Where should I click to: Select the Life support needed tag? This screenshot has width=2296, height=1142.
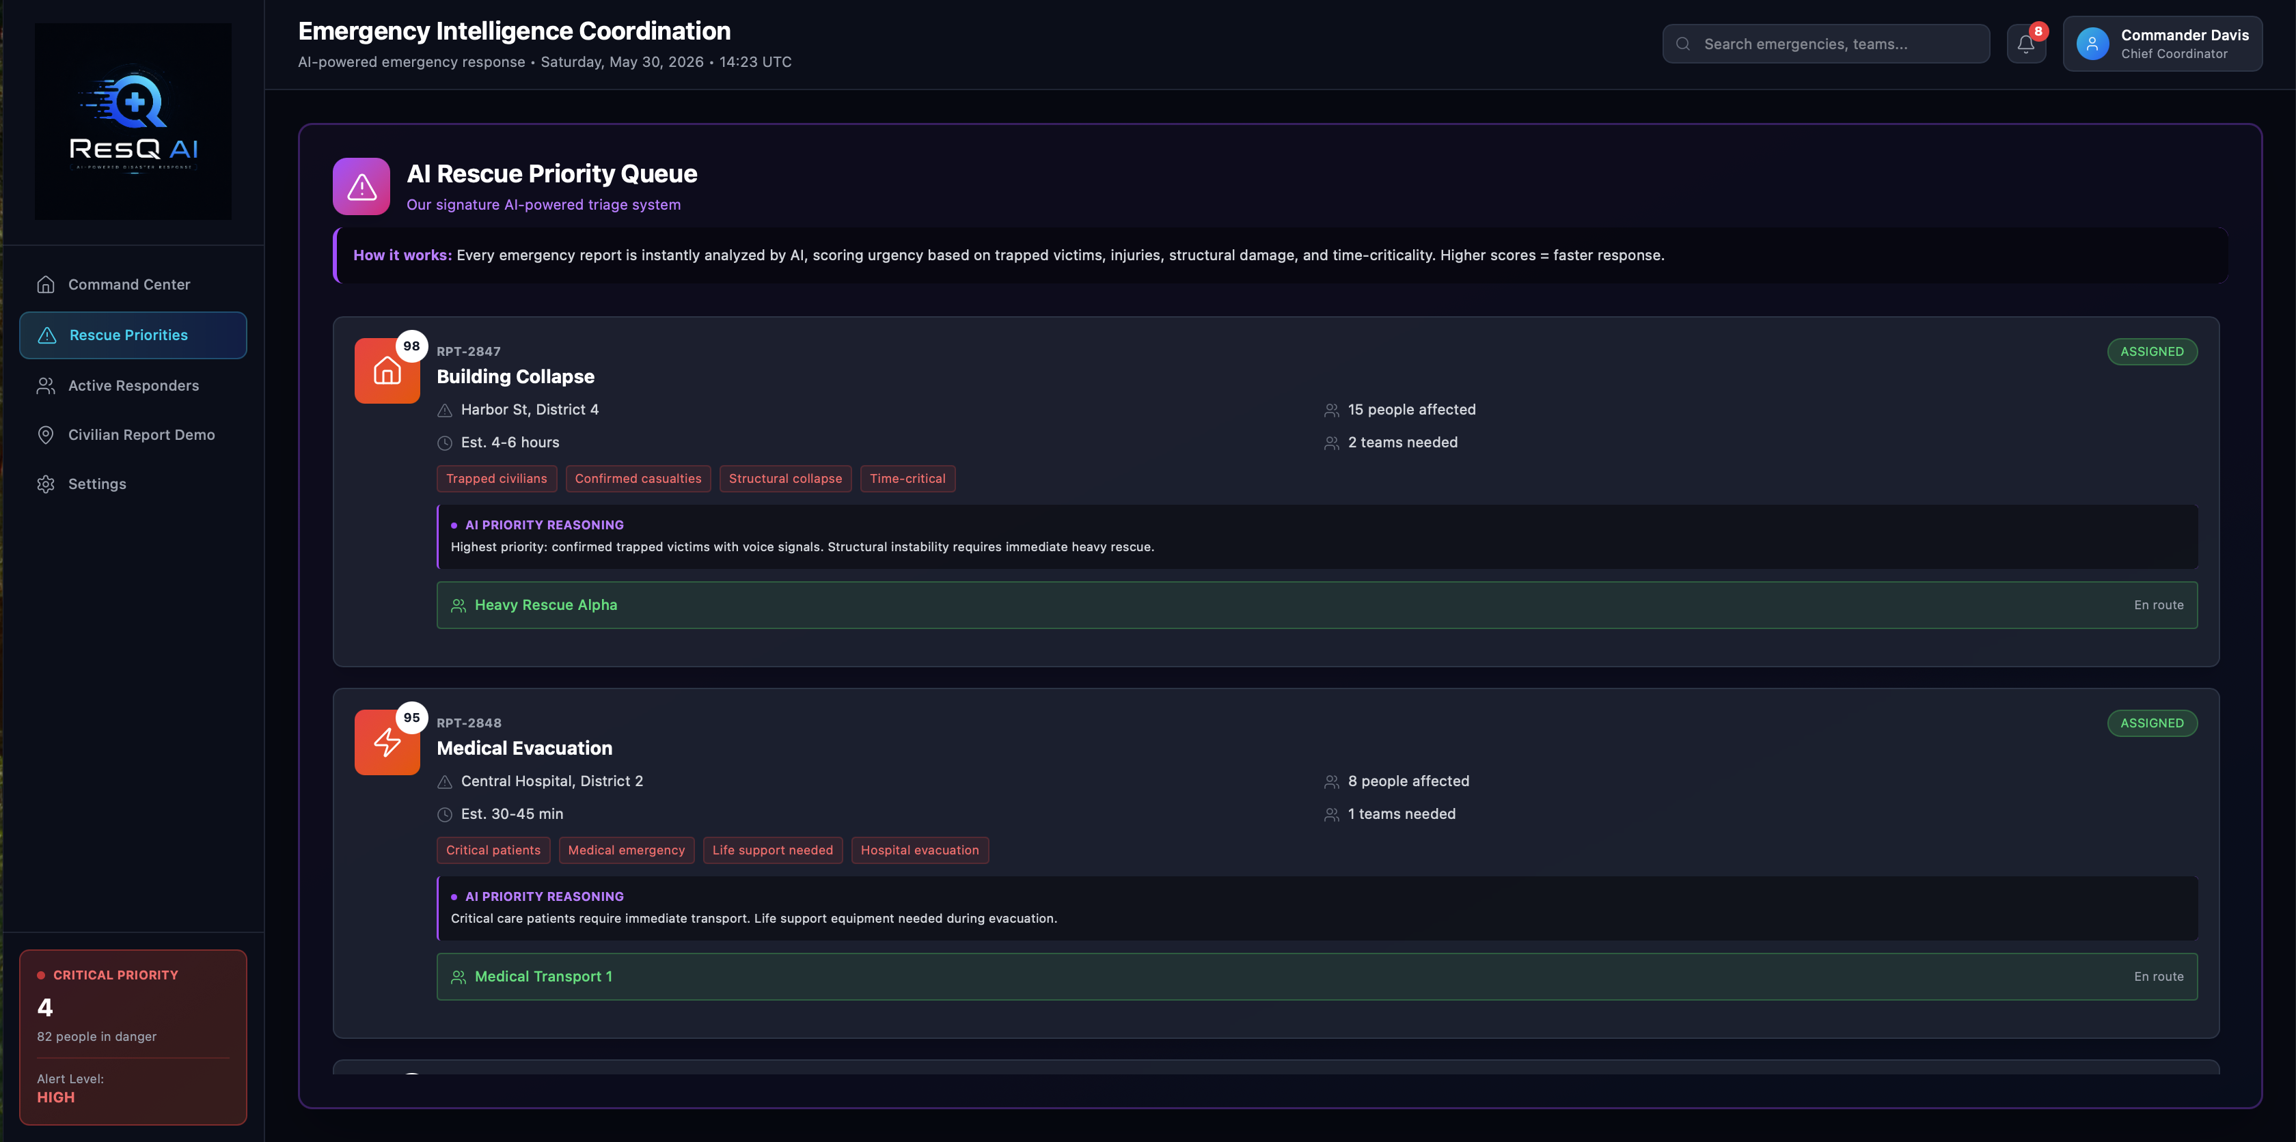point(773,850)
